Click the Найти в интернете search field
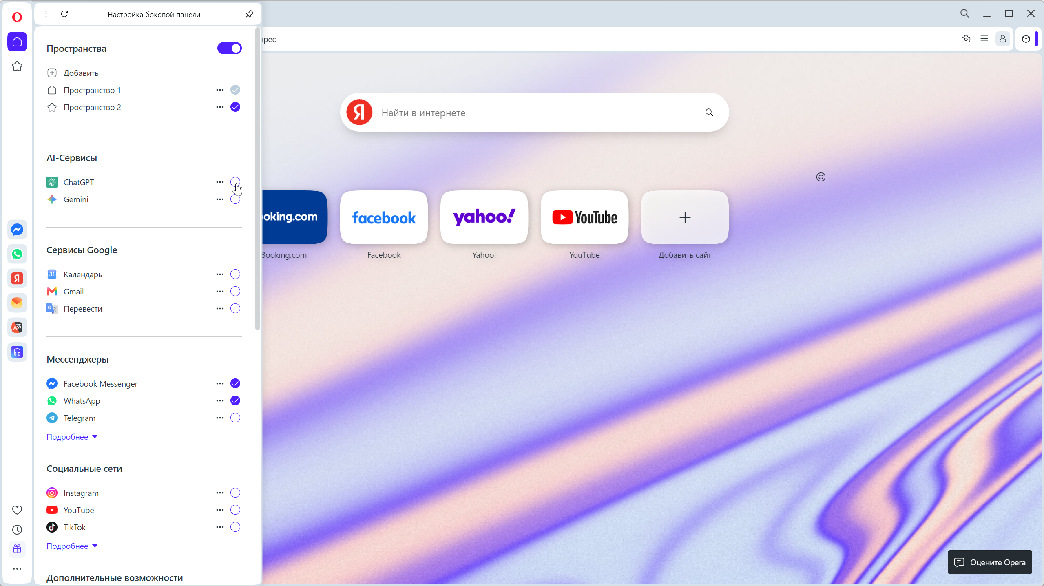The image size is (1044, 586). (x=534, y=113)
